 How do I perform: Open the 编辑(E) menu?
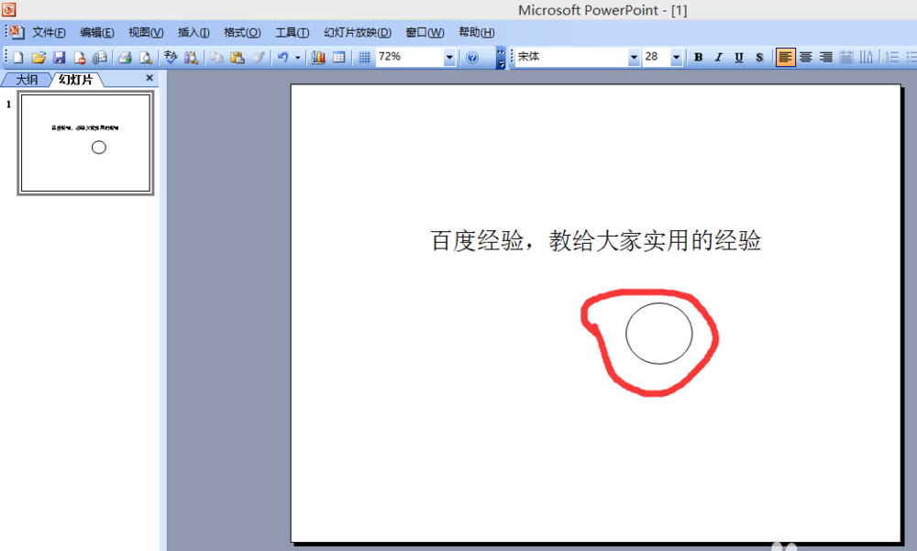coord(97,33)
